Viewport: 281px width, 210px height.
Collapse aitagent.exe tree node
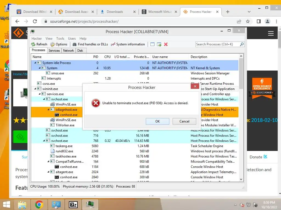pyautogui.click(x=48, y=172)
